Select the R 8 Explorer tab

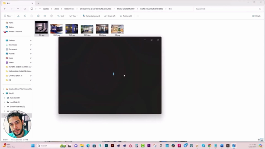(18, 3)
